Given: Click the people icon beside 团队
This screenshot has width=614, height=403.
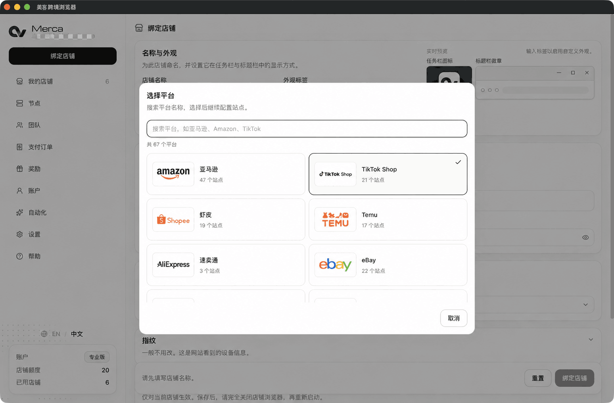Looking at the screenshot, I should 19,125.
